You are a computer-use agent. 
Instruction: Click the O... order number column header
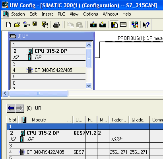tap(79, 120)
